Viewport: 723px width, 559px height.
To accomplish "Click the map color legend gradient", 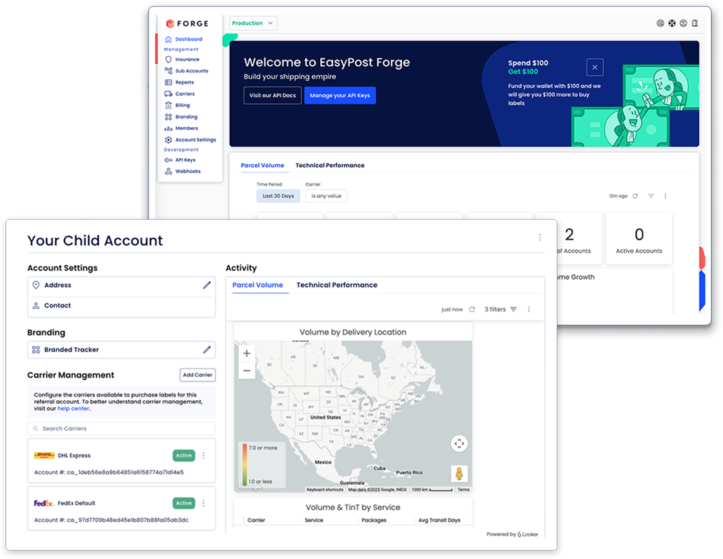I will click(245, 465).
